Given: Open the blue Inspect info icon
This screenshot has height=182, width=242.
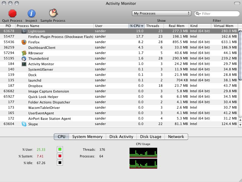Looking at the screenshot, I should 32,13.
